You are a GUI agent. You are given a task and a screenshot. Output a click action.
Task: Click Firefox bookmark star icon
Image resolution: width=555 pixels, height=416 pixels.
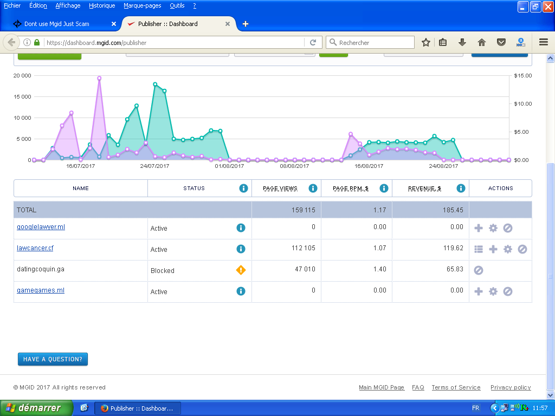click(426, 42)
